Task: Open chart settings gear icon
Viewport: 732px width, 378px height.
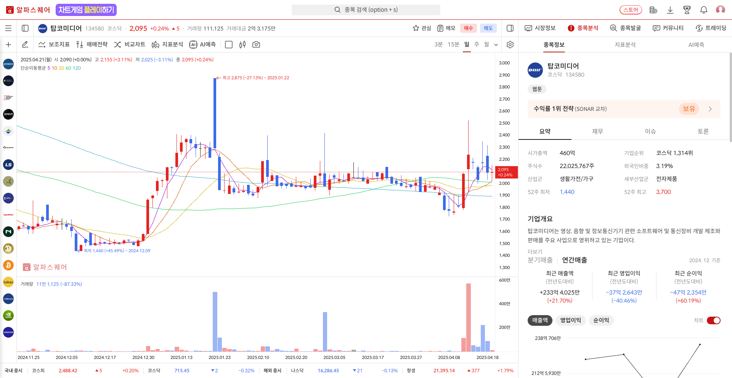Action: (x=510, y=45)
